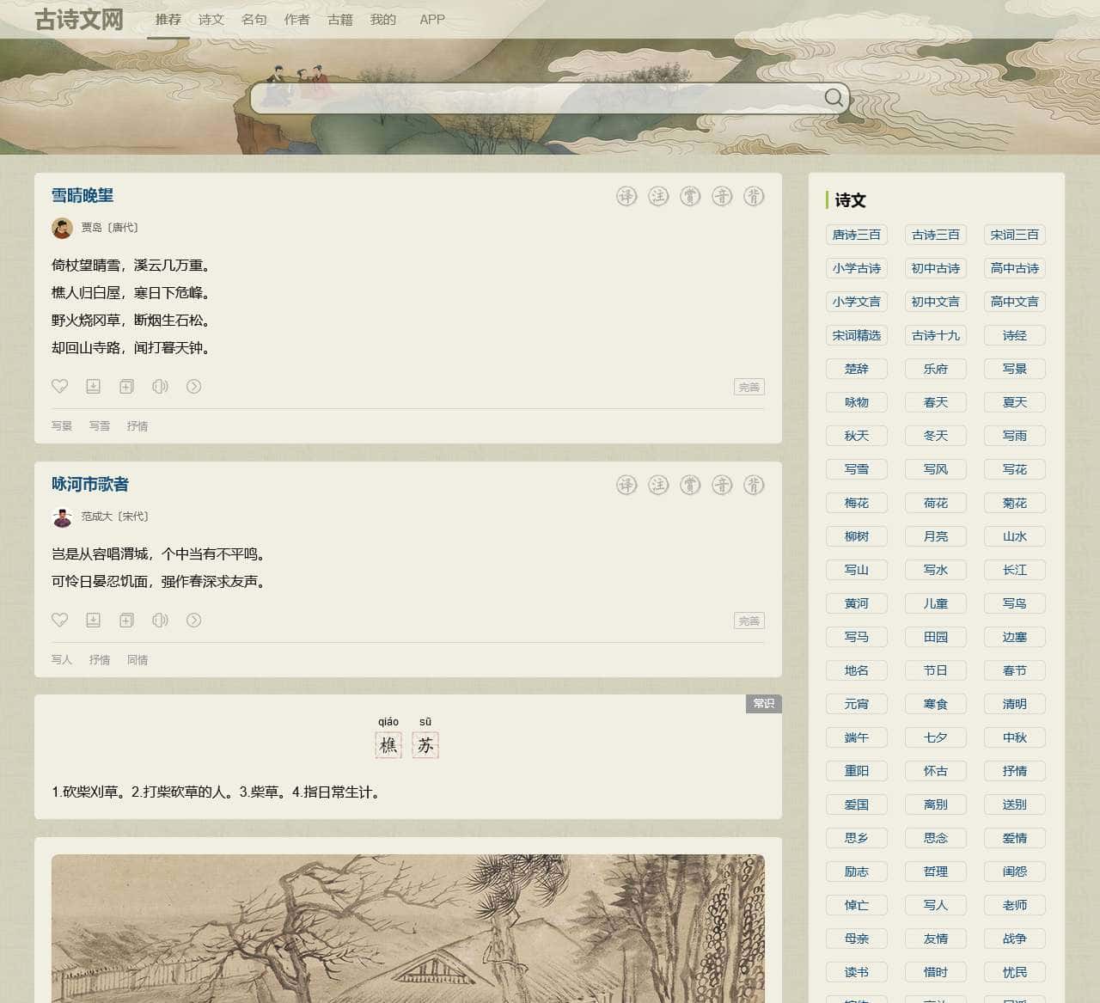
Task: Click 同情 tag under 咏河市歌者
Action: [x=137, y=660]
